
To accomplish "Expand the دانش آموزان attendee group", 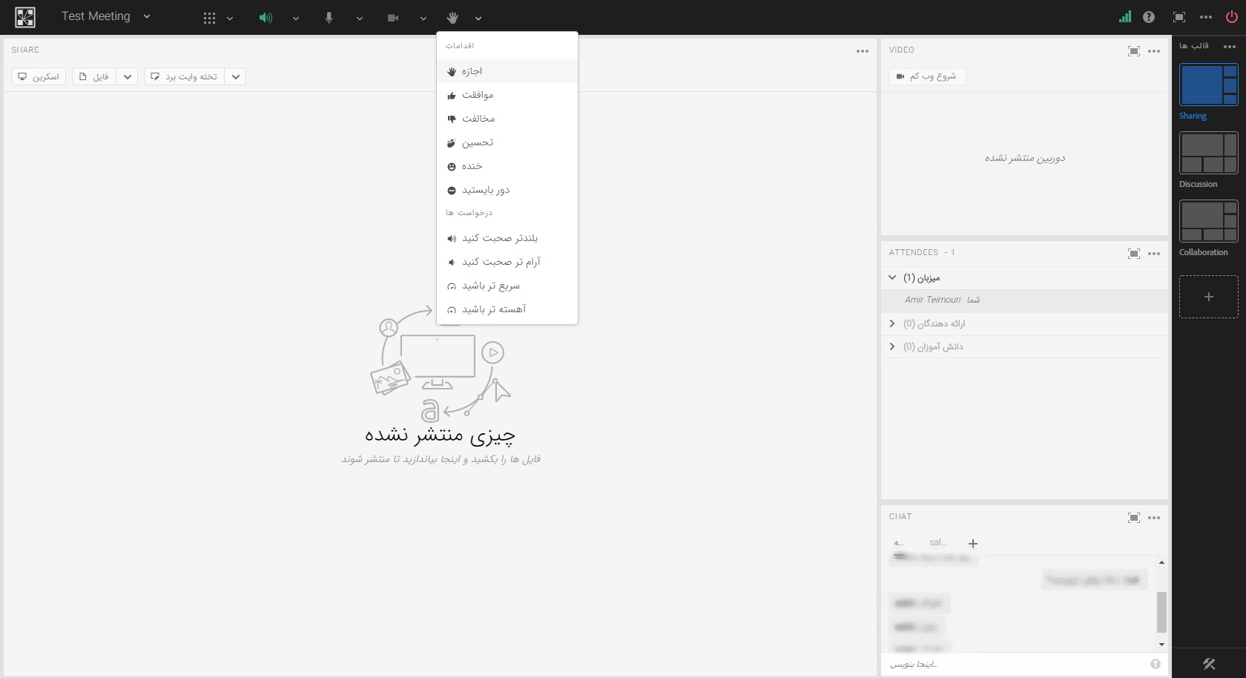I will (x=892, y=346).
